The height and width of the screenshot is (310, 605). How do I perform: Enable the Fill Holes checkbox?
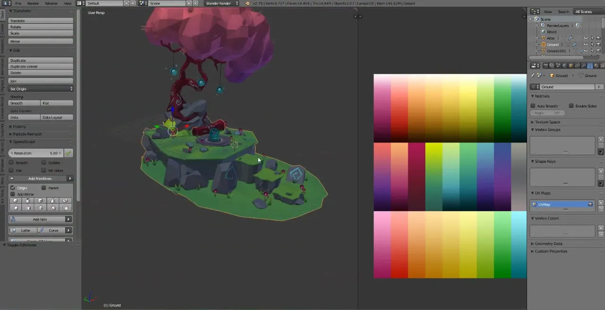pyautogui.click(x=44, y=170)
